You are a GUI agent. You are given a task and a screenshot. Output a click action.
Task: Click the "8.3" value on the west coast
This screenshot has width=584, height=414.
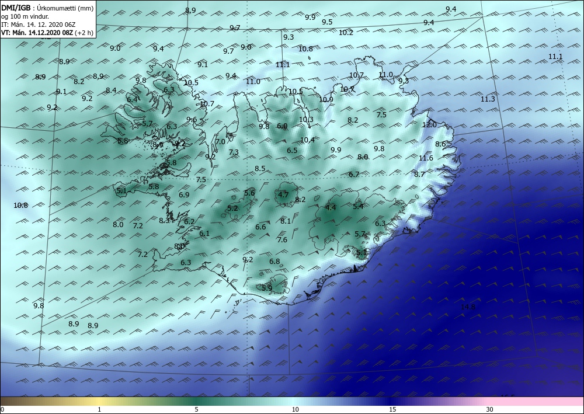pos(164,221)
